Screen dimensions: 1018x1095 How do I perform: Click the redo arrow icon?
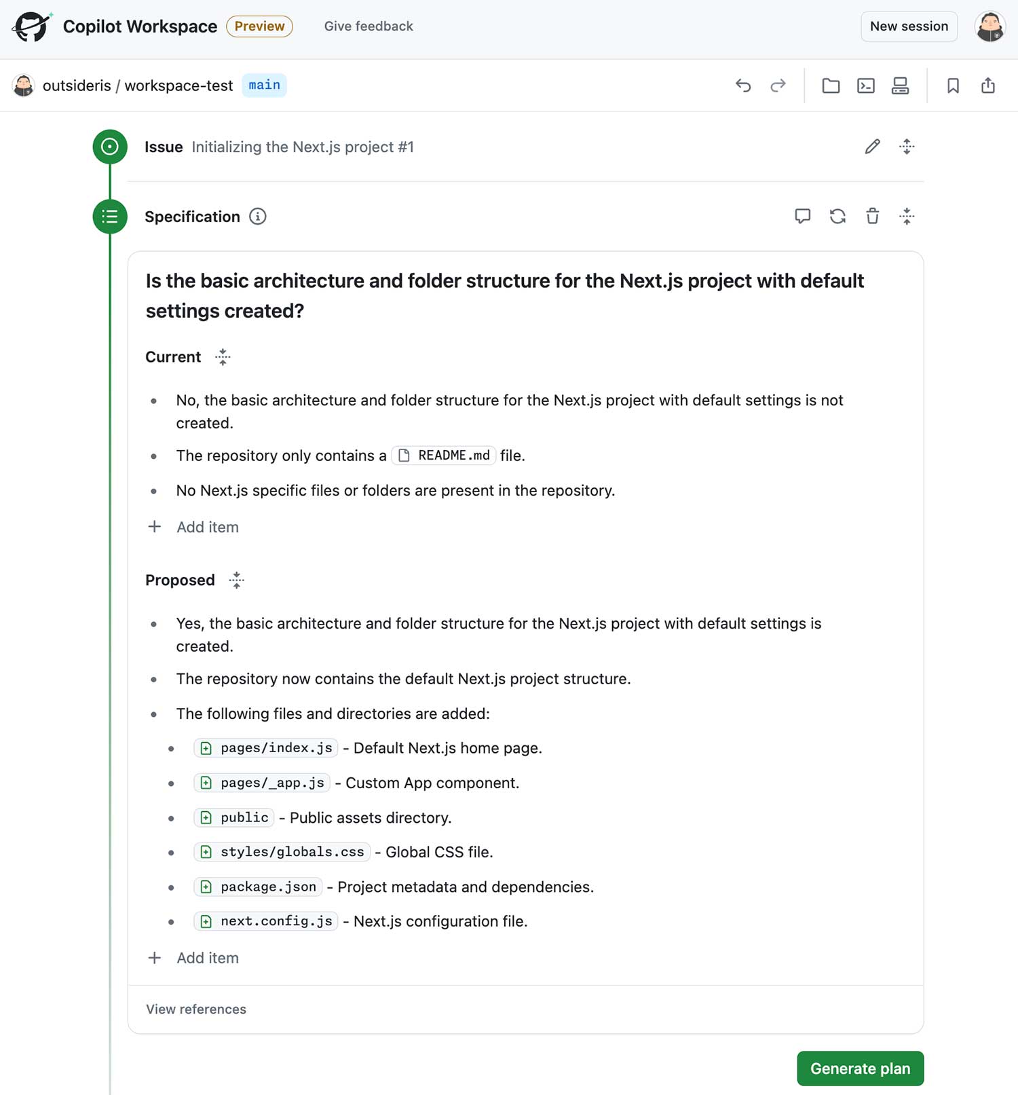pyautogui.click(x=778, y=86)
